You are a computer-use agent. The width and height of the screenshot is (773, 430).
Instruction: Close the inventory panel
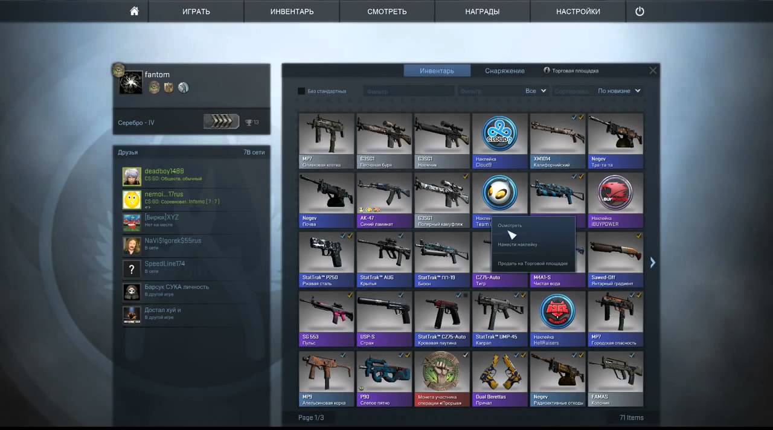pyautogui.click(x=653, y=71)
